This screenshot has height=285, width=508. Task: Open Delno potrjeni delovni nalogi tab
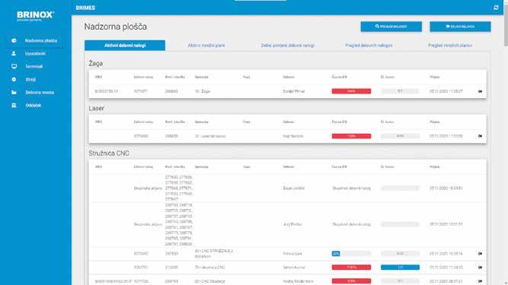point(288,46)
